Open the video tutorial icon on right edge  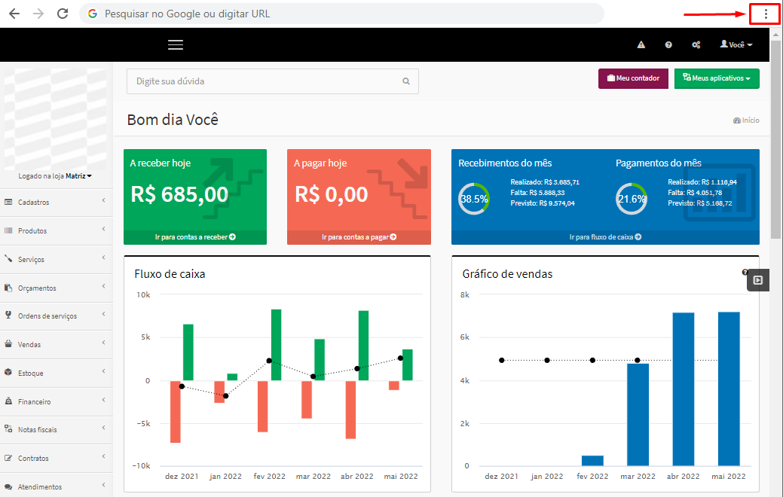tap(757, 279)
